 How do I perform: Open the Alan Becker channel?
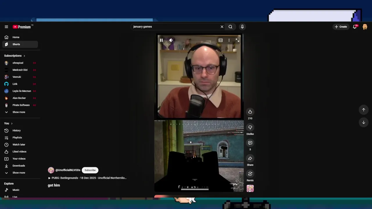point(20,98)
